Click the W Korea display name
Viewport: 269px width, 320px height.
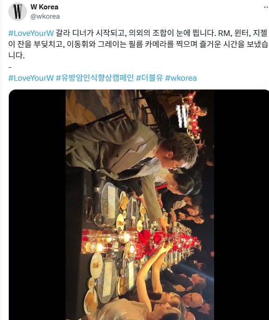[x=44, y=7]
